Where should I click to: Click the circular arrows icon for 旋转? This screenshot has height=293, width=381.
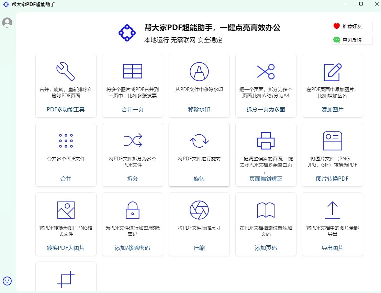[x=199, y=141]
